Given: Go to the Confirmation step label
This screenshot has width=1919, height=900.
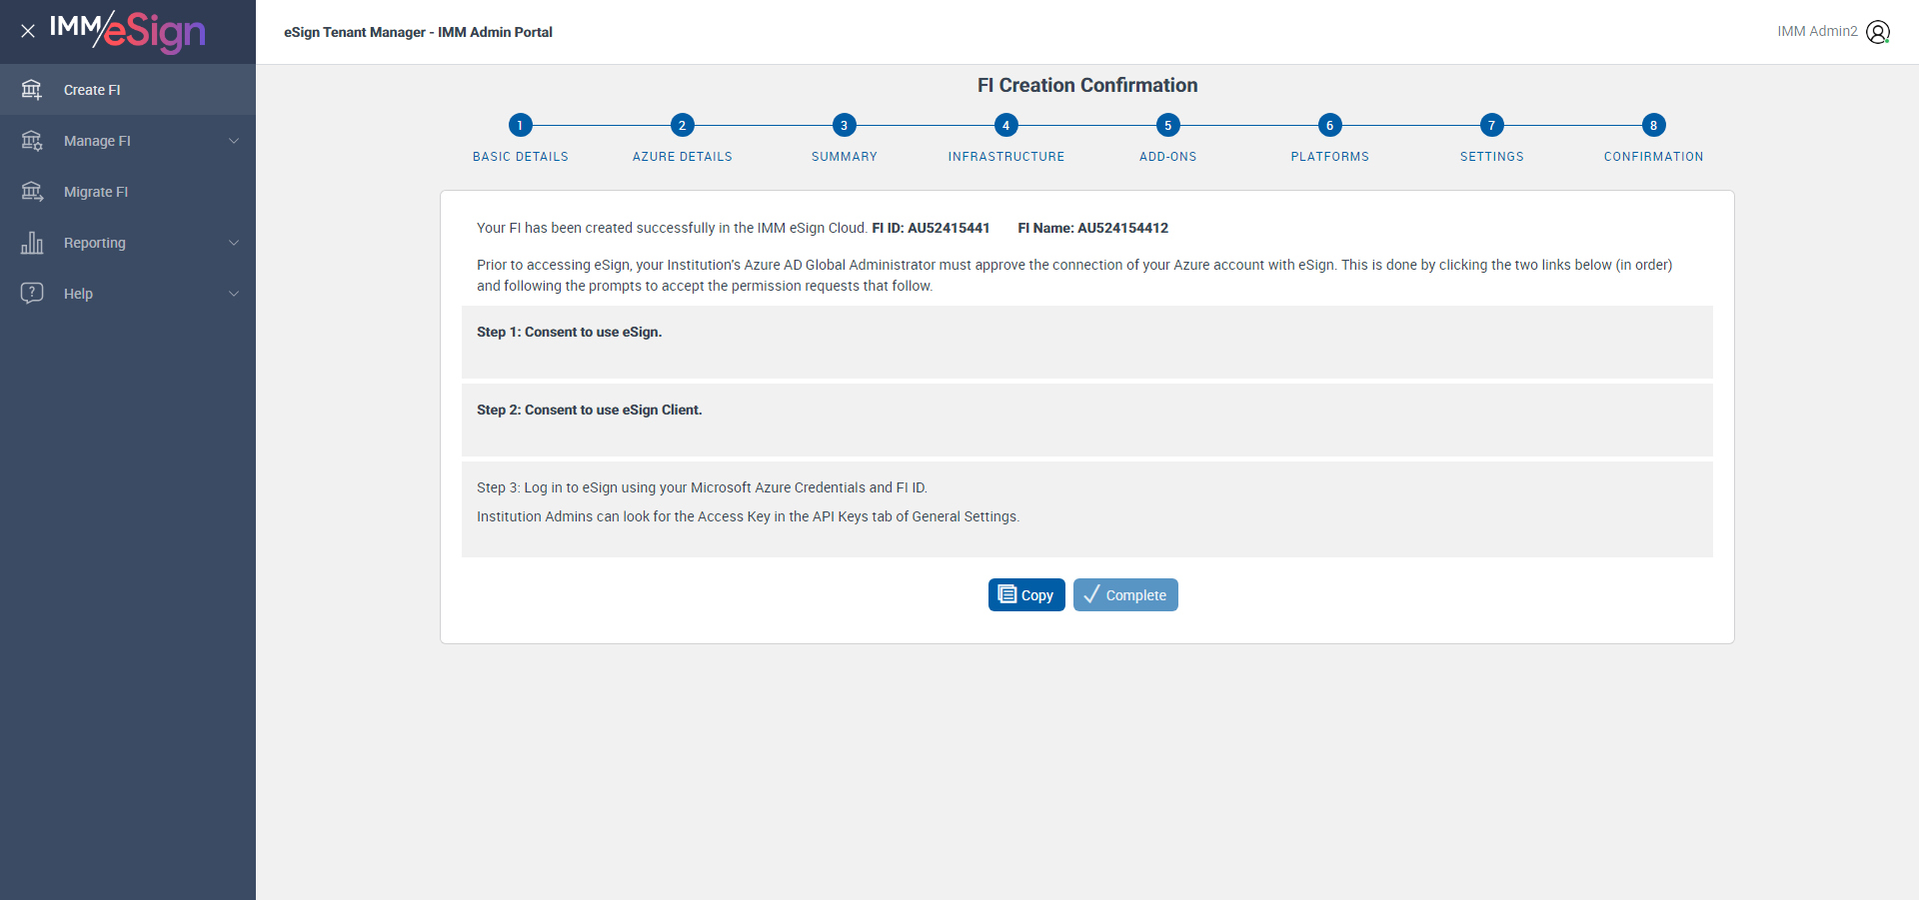Looking at the screenshot, I should pos(1654,157).
